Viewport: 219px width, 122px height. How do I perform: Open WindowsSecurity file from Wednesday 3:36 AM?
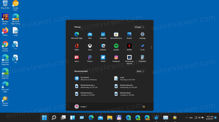pyautogui.click(x=126, y=86)
